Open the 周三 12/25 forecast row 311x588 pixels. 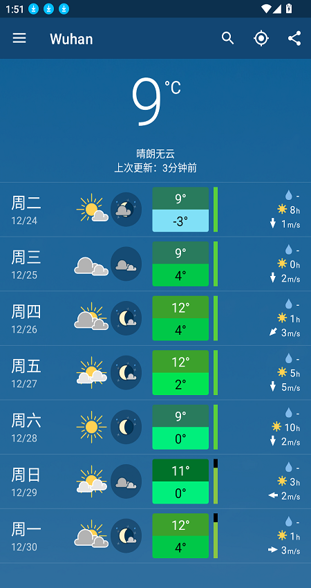click(155, 264)
